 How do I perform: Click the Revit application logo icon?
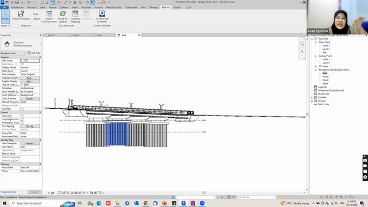pyautogui.click(x=2, y=2)
